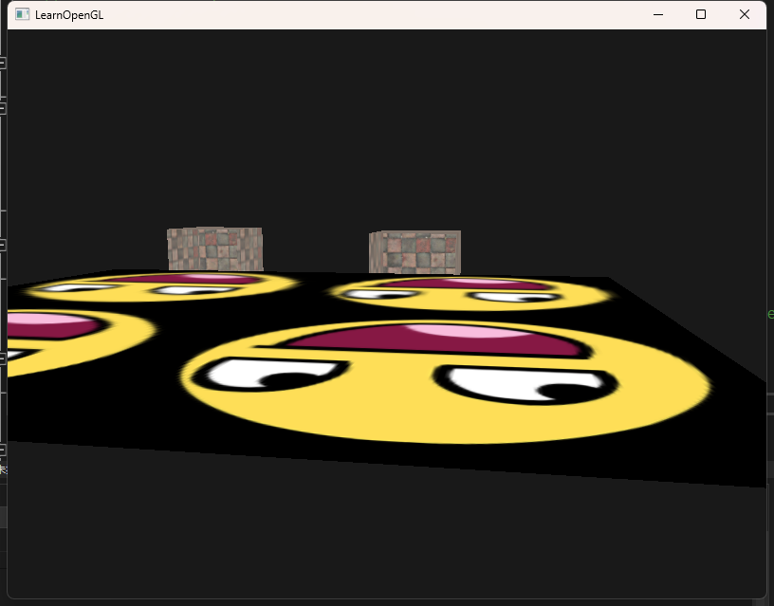Click the left checkered cube in scene
The width and height of the screenshot is (774, 606).
click(214, 249)
